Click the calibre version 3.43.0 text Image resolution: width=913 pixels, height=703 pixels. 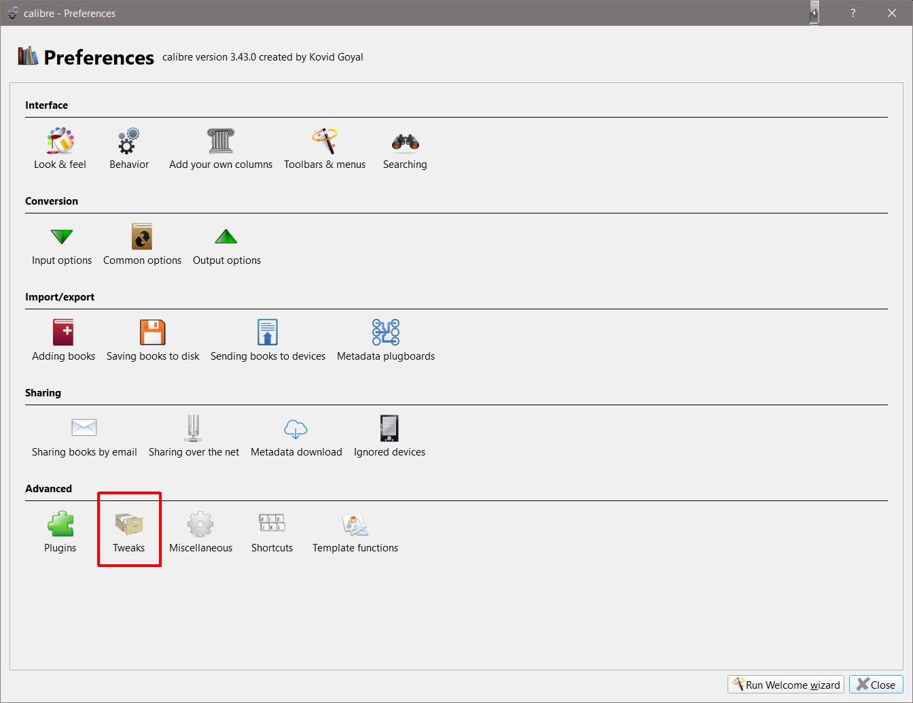point(263,57)
